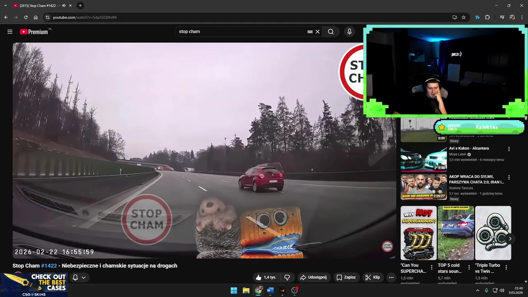Open options for AKOP WRACA DO SYLWII video
The image size is (528, 297).
[x=509, y=177]
